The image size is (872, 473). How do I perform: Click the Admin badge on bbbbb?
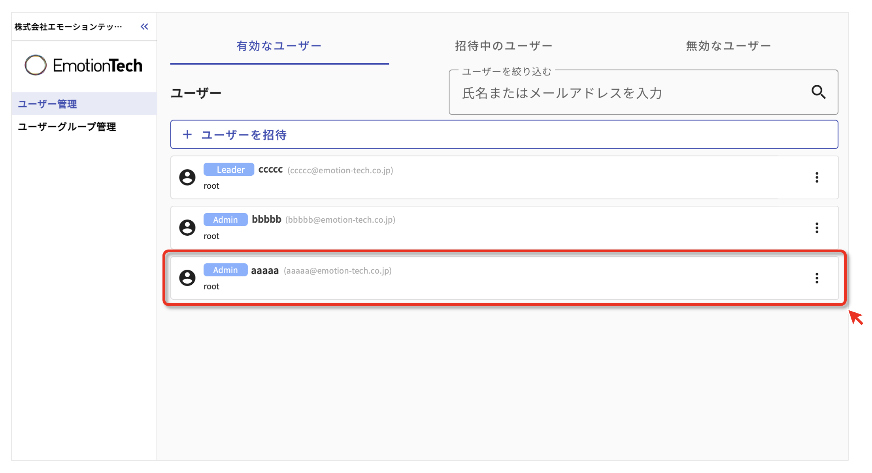click(x=225, y=220)
